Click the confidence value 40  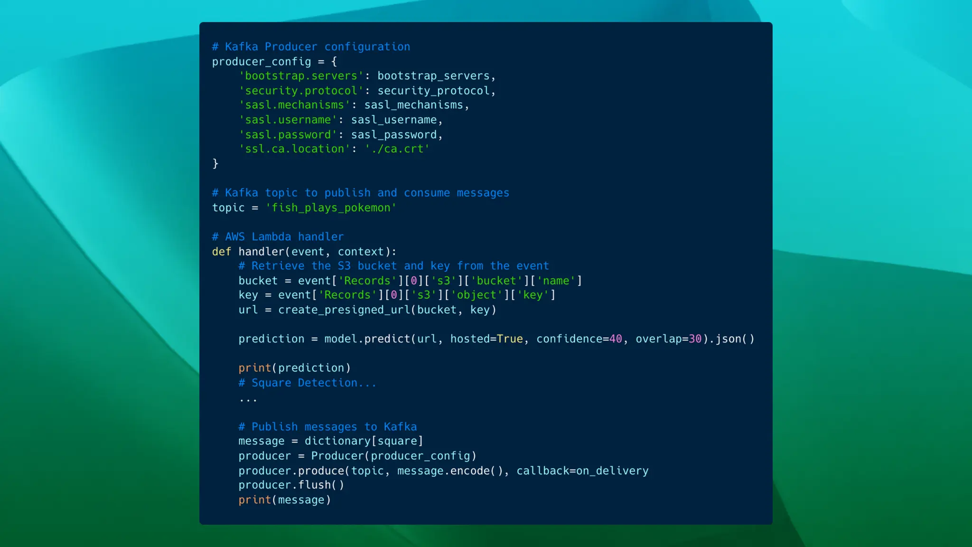[x=616, y=339]
